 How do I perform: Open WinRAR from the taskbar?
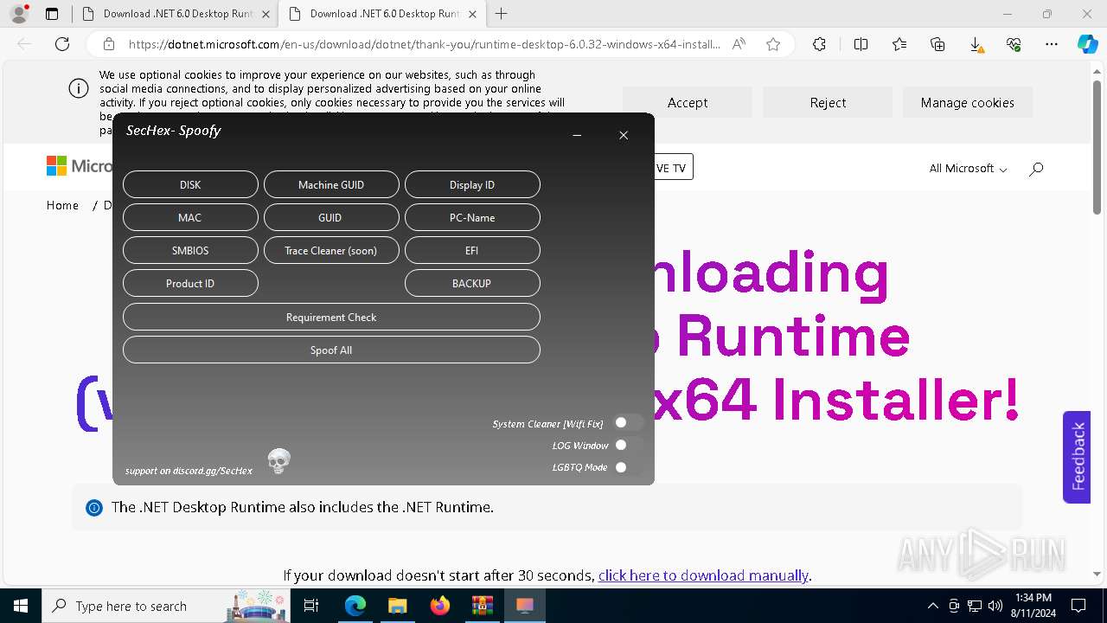pyautogui.click(x=482, y=606)
